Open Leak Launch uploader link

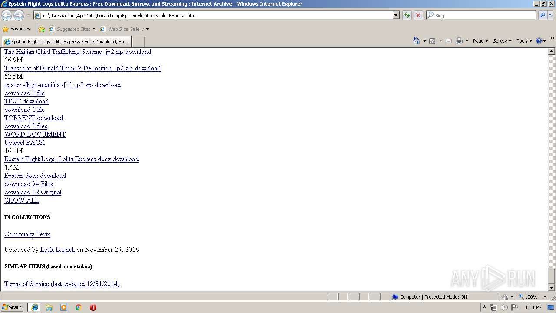pos(58,250)
